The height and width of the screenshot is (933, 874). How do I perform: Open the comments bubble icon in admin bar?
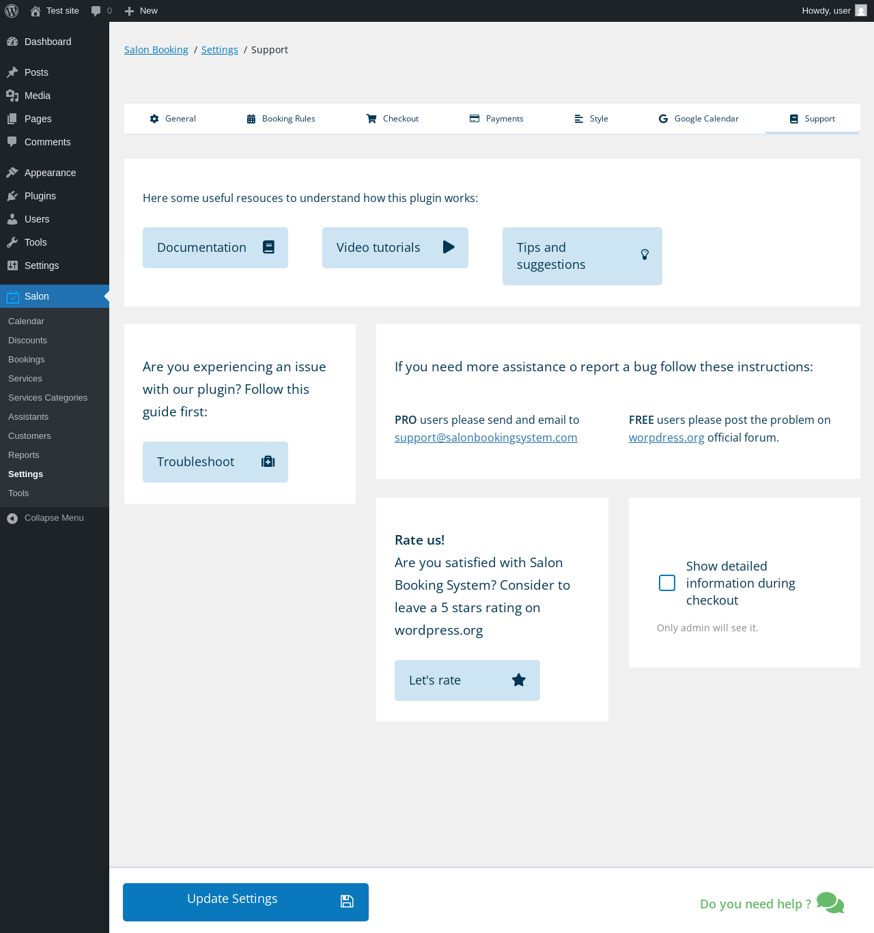pyautogui.click(x=96, y=11)
